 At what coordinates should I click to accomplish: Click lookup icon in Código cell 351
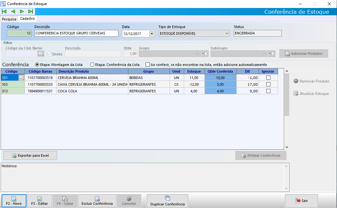coord(21,77)
